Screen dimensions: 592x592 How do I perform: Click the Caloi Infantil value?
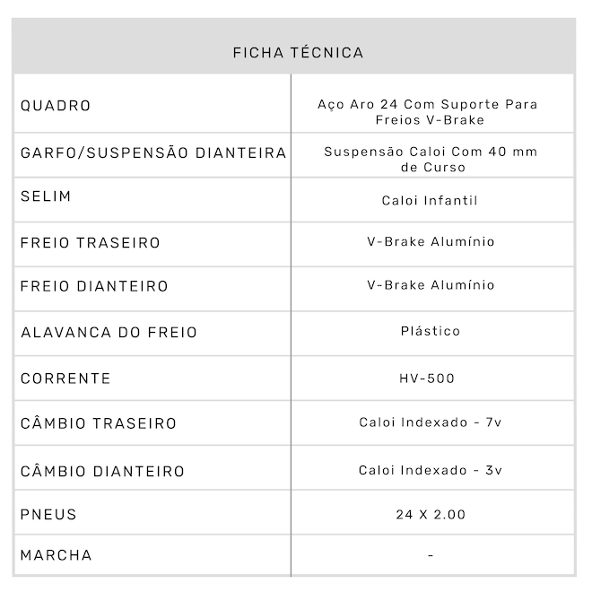[x=430, y=200]
